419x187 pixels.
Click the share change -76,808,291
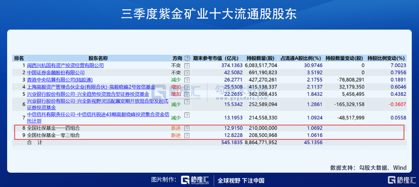[350, 79]
